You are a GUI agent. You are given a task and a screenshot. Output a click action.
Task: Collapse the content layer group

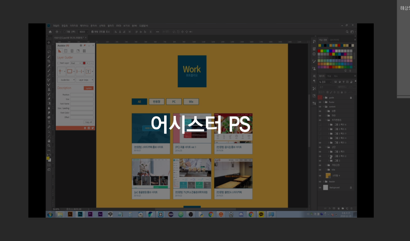[323, 107]
